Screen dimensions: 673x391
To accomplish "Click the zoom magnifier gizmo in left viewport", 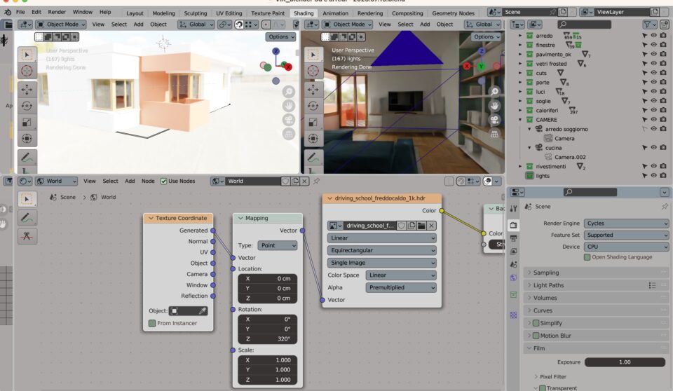I will pos(288,92).
